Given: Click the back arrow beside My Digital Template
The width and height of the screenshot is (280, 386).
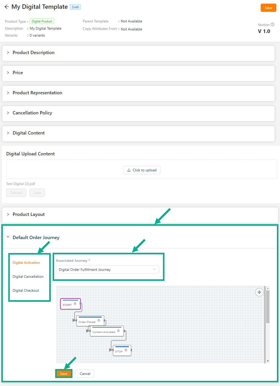Looking at the screenshot, I should 7,7.
